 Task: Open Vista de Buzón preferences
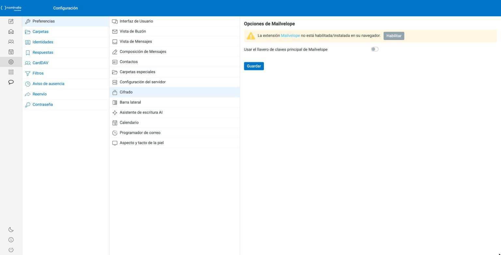click(x=175, y=31)
